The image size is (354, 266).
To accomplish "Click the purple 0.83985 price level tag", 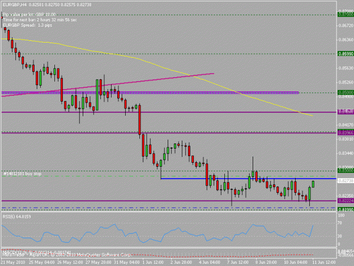I will click(346, 133).
